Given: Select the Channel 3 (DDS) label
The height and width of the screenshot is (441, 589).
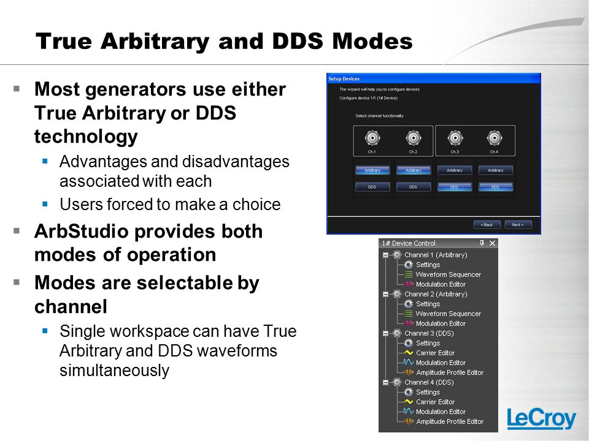Looking at the screenshot, I should coord(429,333).
